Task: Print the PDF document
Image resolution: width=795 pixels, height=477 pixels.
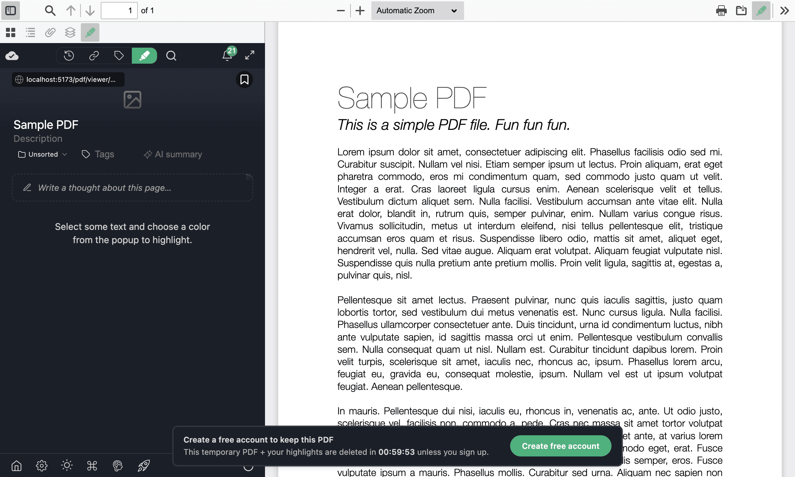Action: pyautogui.click(x=721, y=11)
